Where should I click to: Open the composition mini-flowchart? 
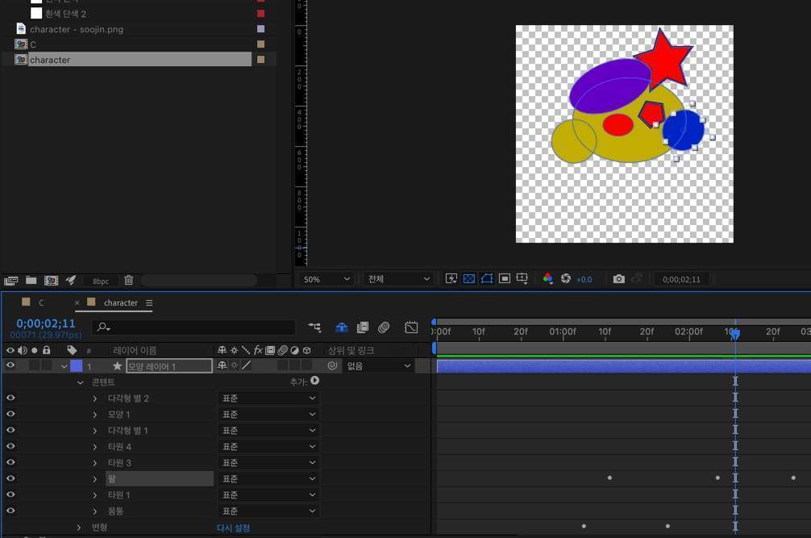pos(314,327)
